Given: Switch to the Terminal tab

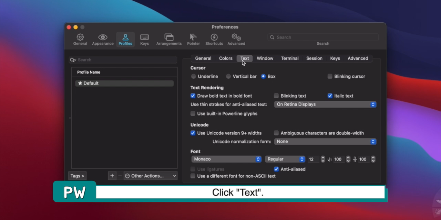Looking at the screenshot, I should (290, 58).
